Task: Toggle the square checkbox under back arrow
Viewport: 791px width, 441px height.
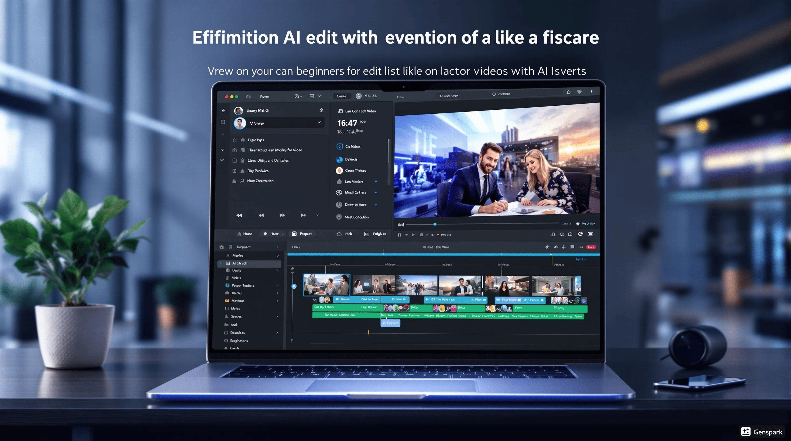Action: (223, 122)
